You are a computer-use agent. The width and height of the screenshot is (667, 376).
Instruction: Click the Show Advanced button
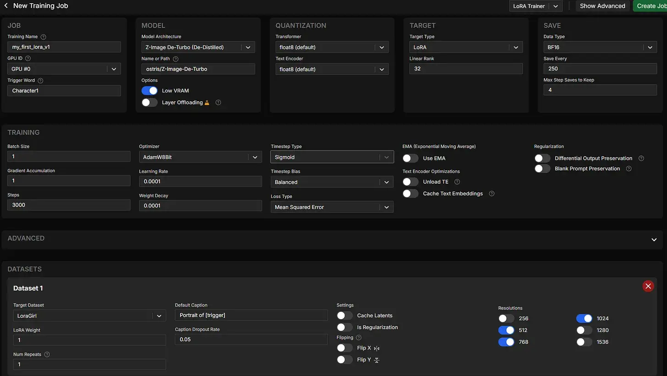pos(602,6)
